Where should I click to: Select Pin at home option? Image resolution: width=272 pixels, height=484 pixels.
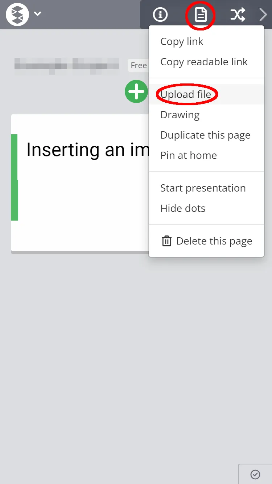point(189,155)
